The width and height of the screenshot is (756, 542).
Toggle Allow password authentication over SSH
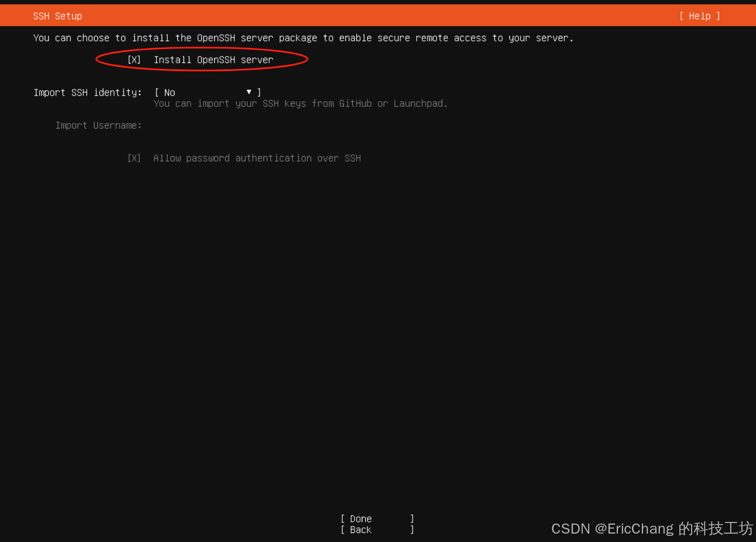click(134, 158)
